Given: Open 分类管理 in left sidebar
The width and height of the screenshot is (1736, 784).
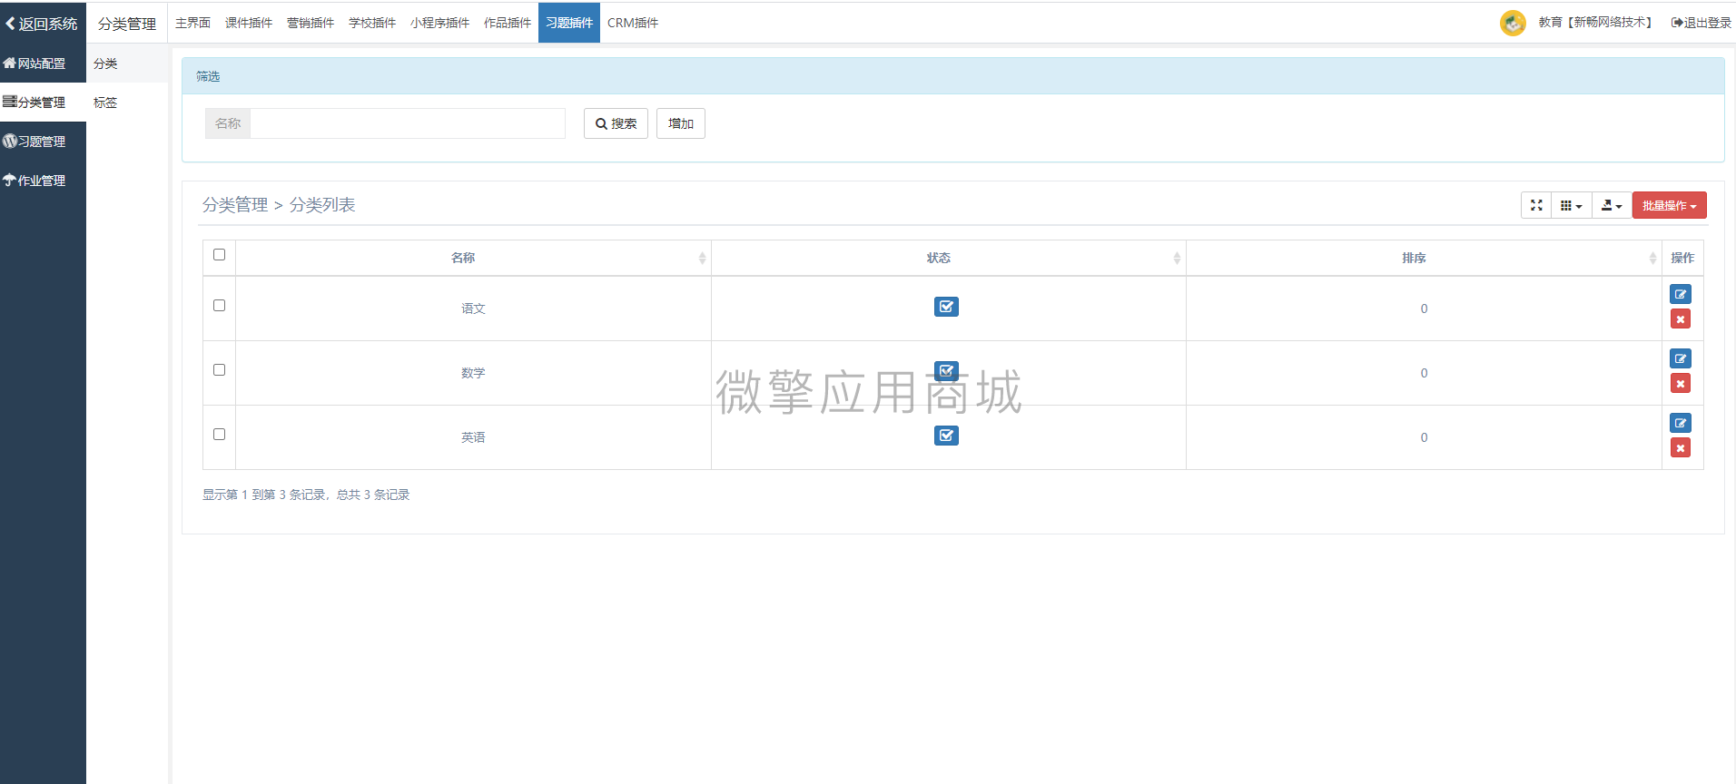Looking at the screenshot, I should 43,103.
